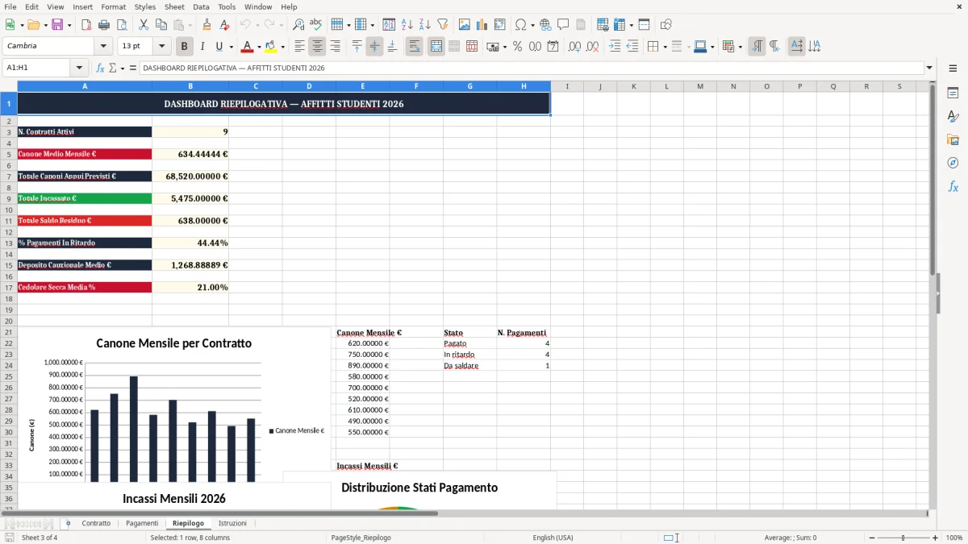Click Add Decimal Place icon
Image resolution: width=968 pixels, height=544 pixels.
point(574,47)
